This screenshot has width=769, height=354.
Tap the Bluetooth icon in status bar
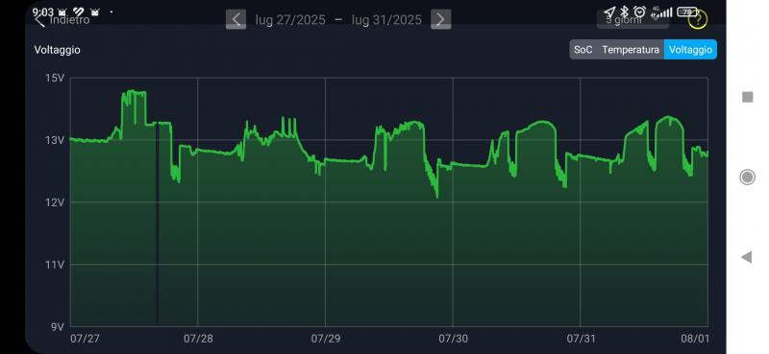click(x=624, y=12)
